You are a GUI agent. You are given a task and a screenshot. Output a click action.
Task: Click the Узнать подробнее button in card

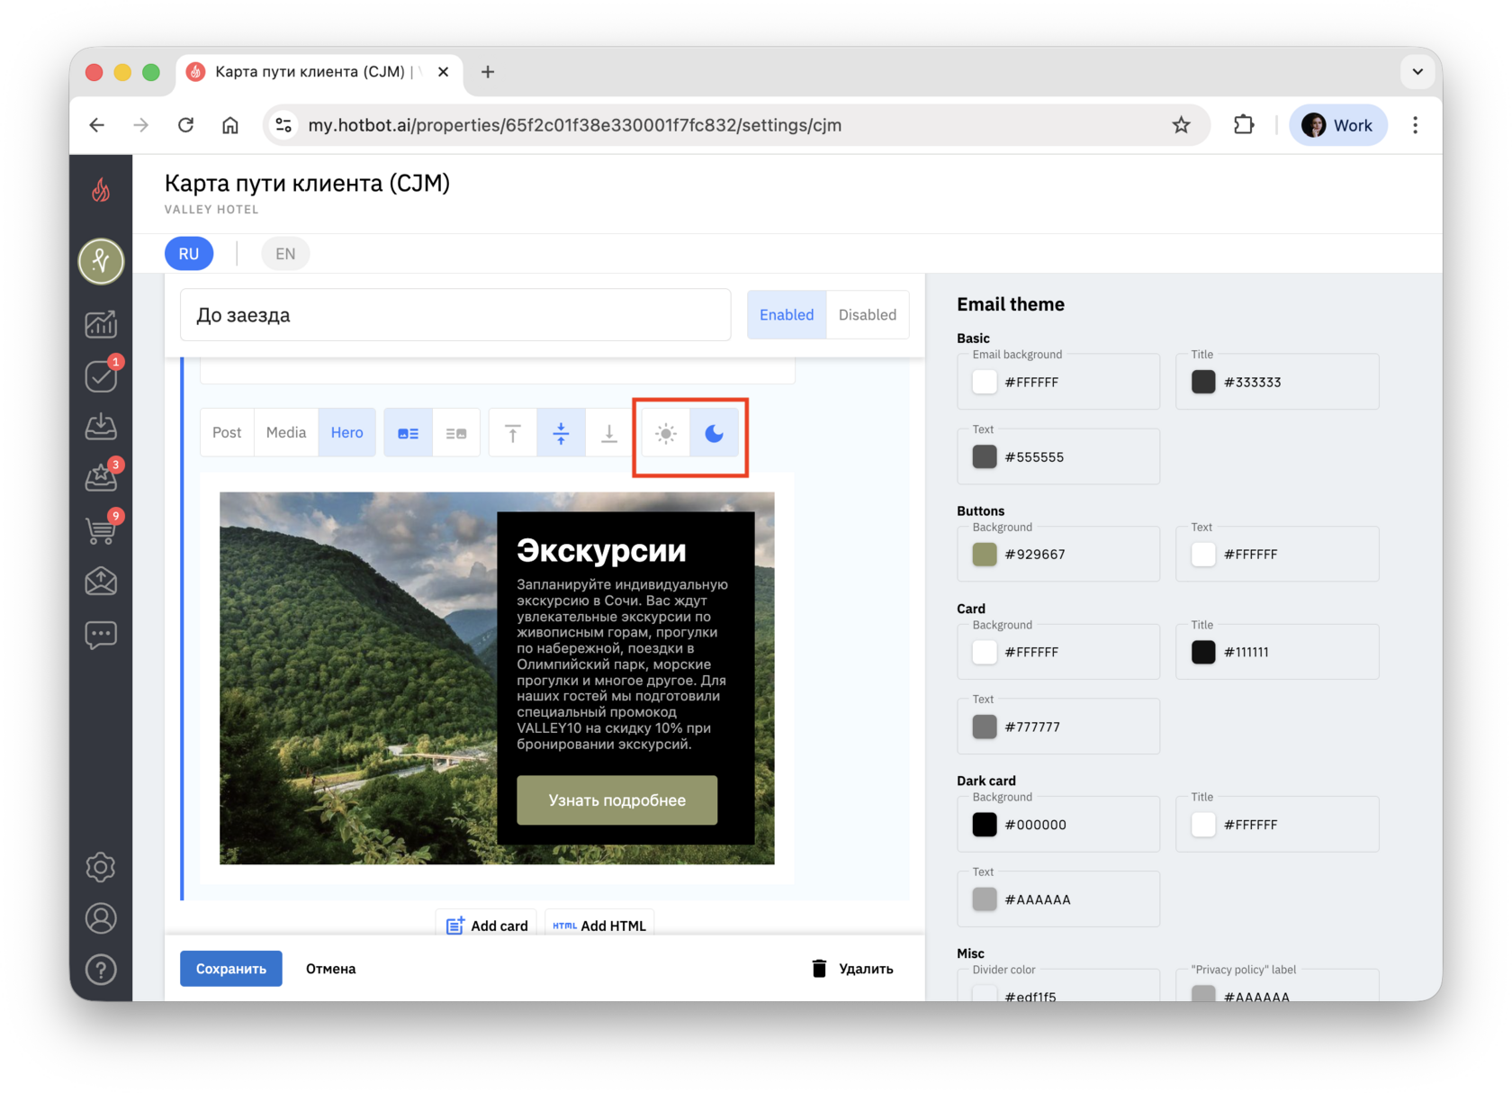click(x=617, y=800)
